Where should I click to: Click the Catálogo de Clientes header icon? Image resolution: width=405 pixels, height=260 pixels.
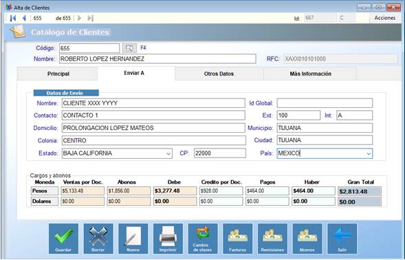[18, 32]
